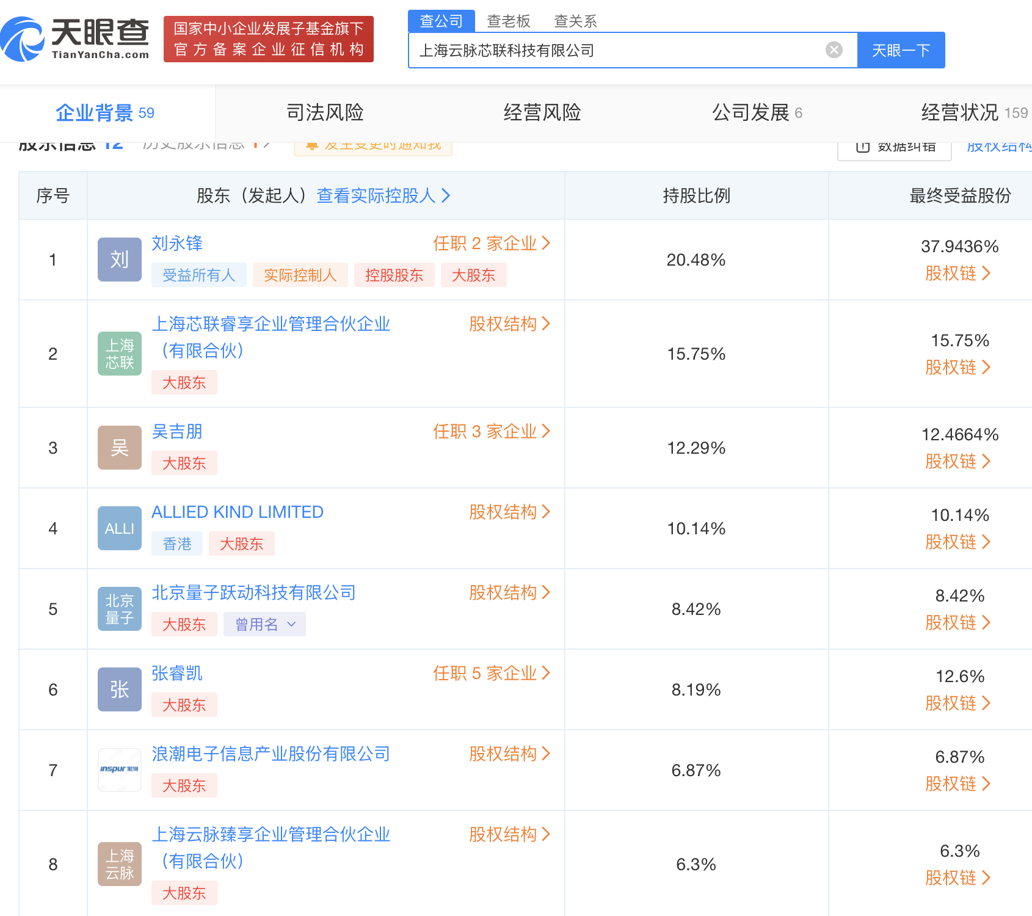Open 刘永锋 shareholder profile
This screenshot has height=916, width=1032.
pos(177,243)
